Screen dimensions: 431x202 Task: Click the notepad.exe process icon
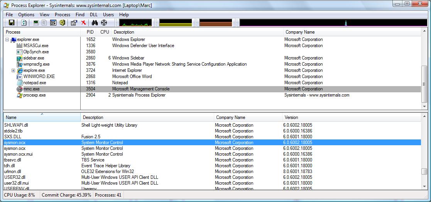[20, 83]
